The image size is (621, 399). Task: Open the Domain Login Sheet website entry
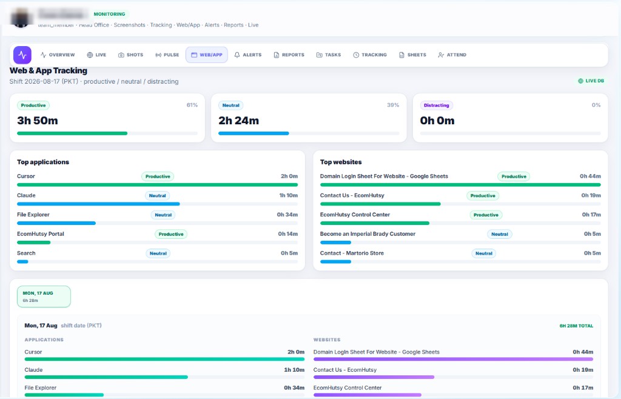pos(384,176)
